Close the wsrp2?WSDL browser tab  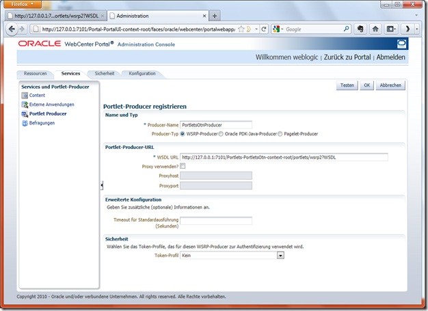(103, 16)
